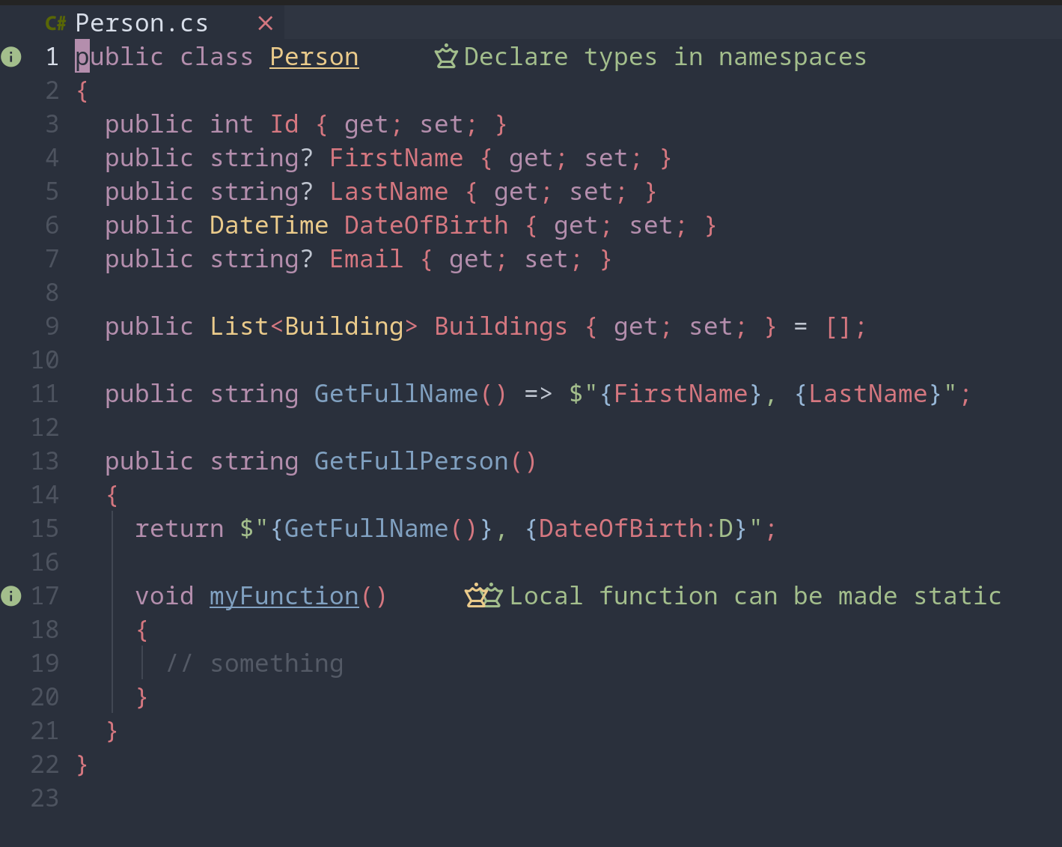Screen dimensions: 1062x847
Task: Click the GetFullPerson method declaration name
Action: coord(410,462)
